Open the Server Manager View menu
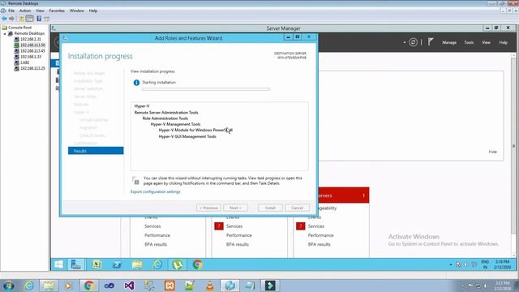The image size is (519, 292). tap(486, 42)
